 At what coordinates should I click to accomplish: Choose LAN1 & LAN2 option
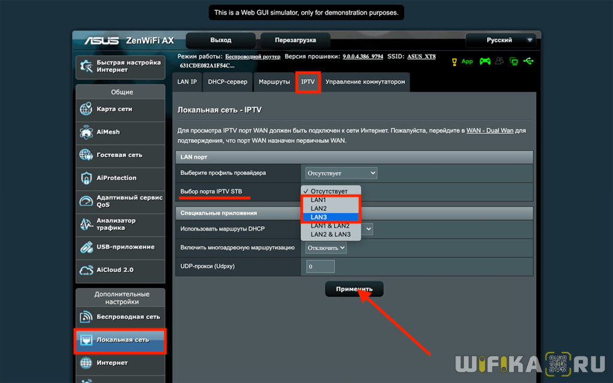pyautogui.click(x=330, y=226)
